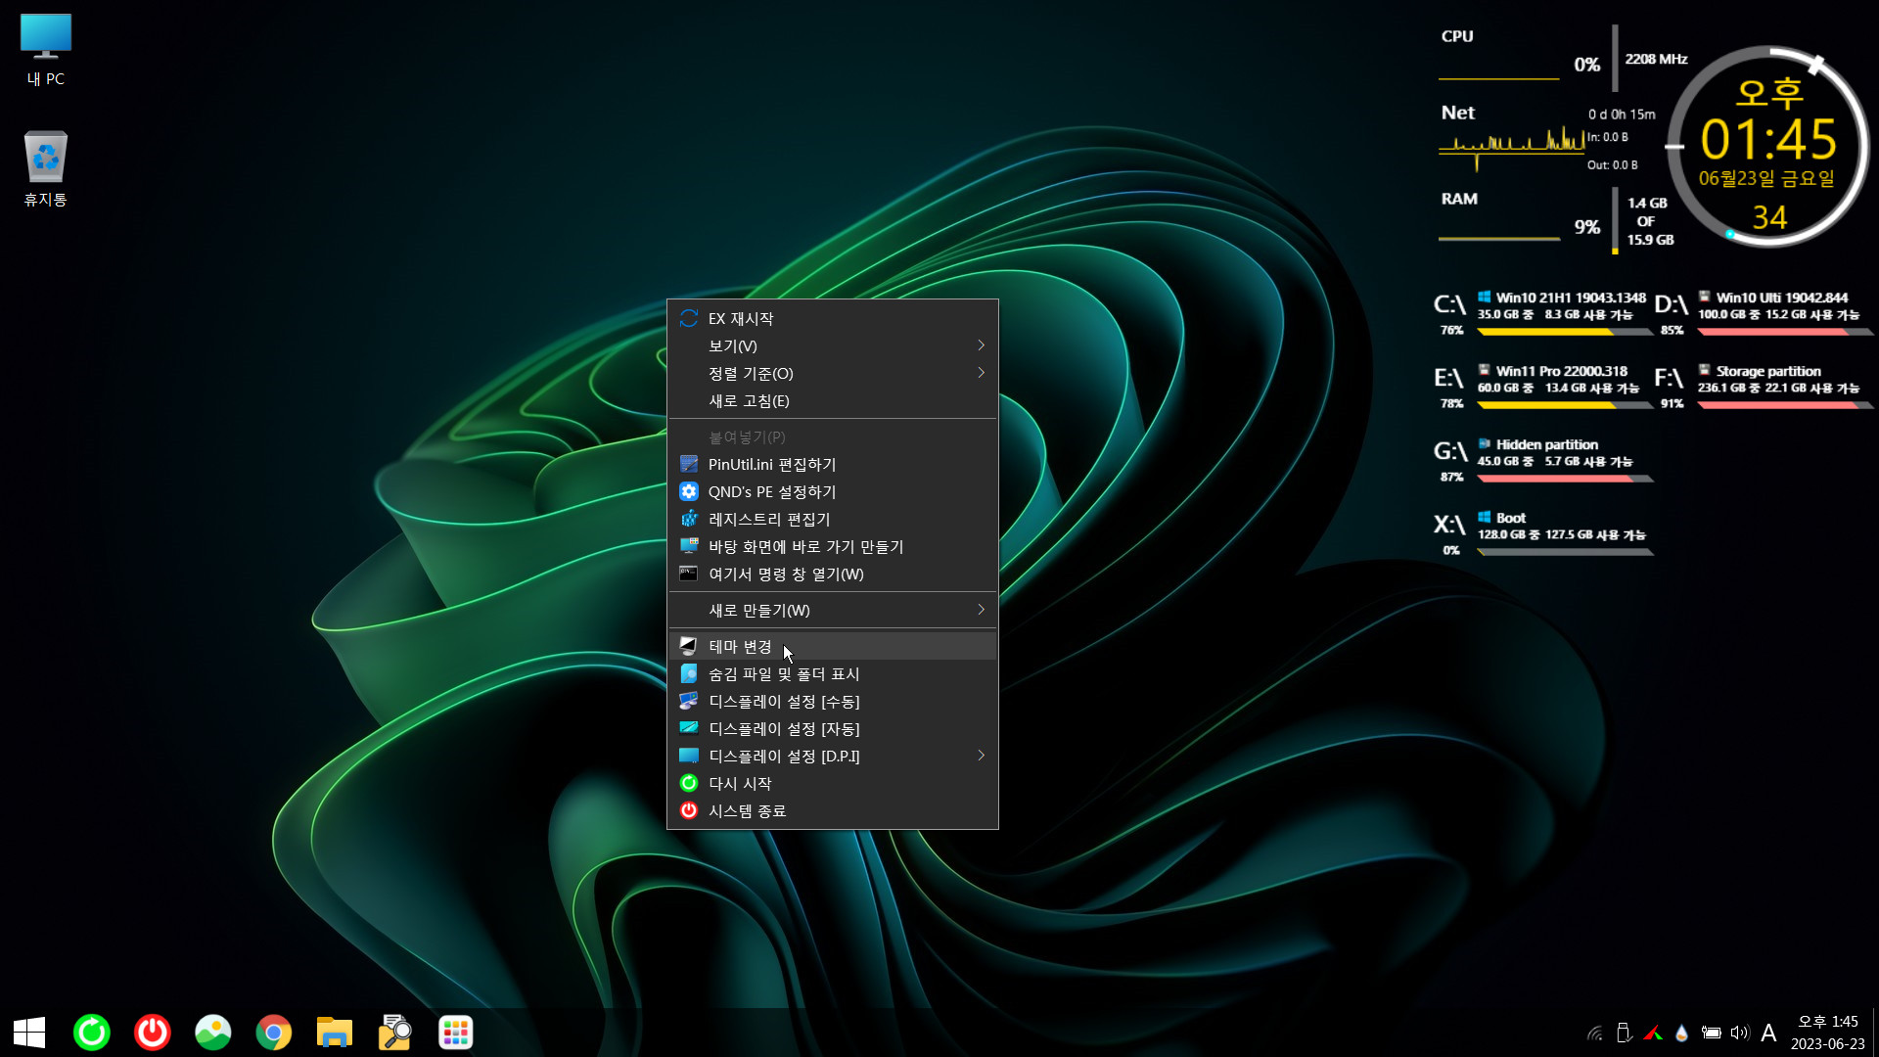1879x1057 pixels.
Task: Click the 테마 변경 theme icon
Action: pyautogui.click(x=689, y=646)
